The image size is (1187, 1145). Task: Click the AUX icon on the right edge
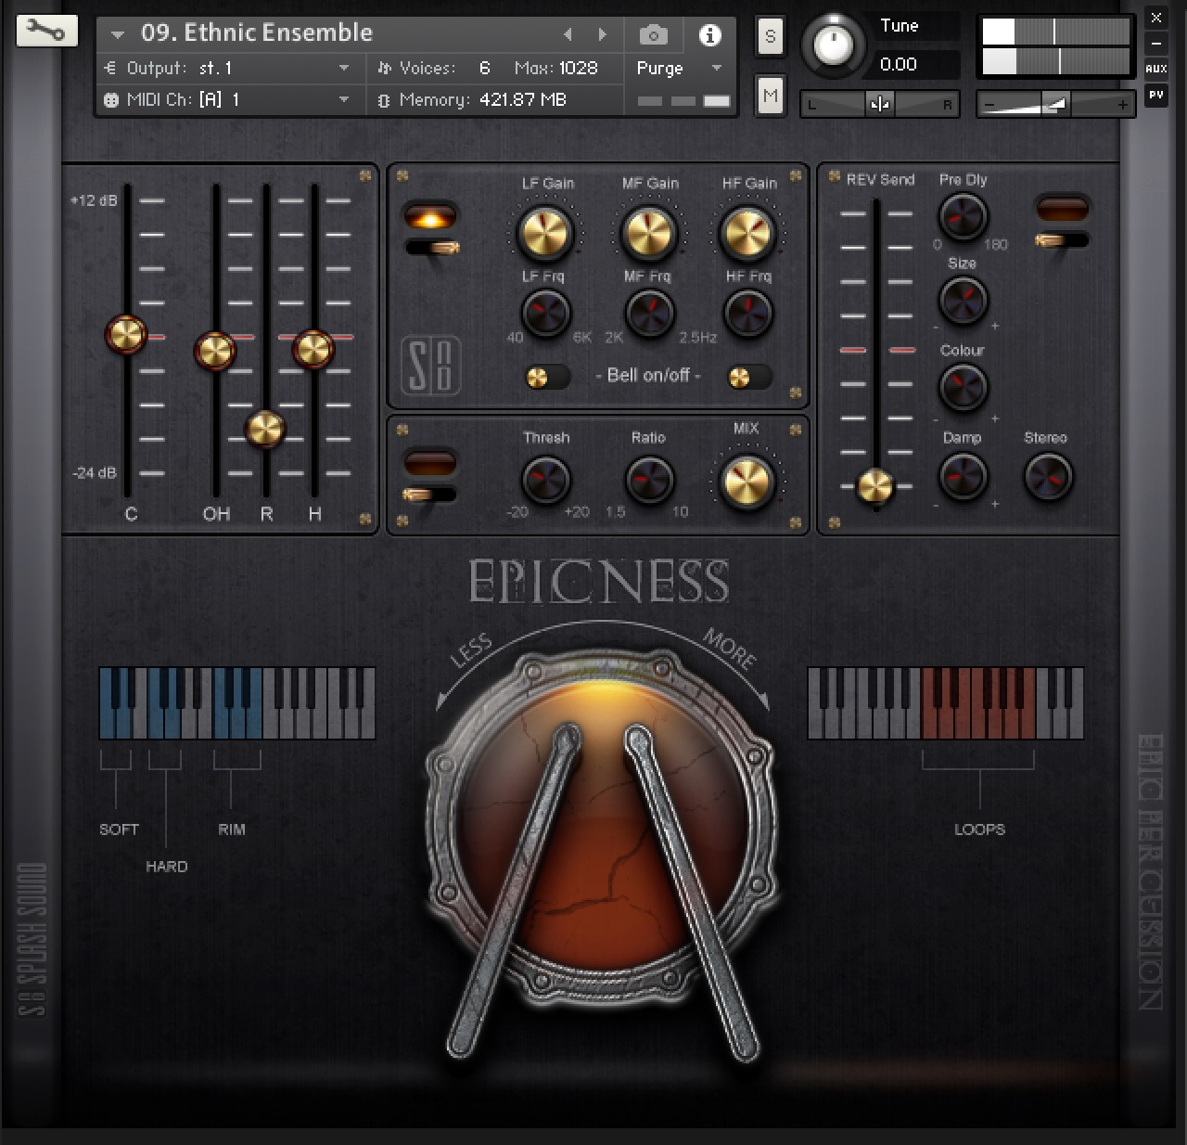pos(1155,69)
